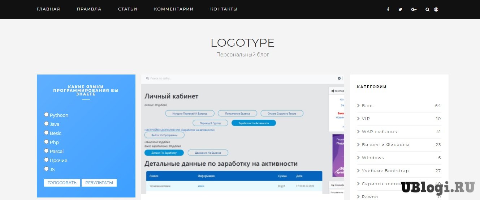The image size is (480, 200).
Task: Choose the Pascal radio option
Action: pos(46,151)
